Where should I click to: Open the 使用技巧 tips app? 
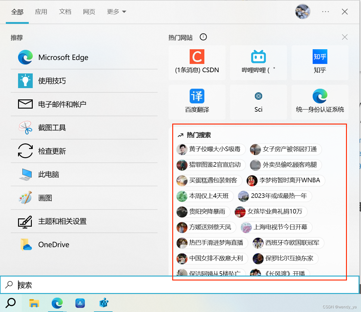84,81
